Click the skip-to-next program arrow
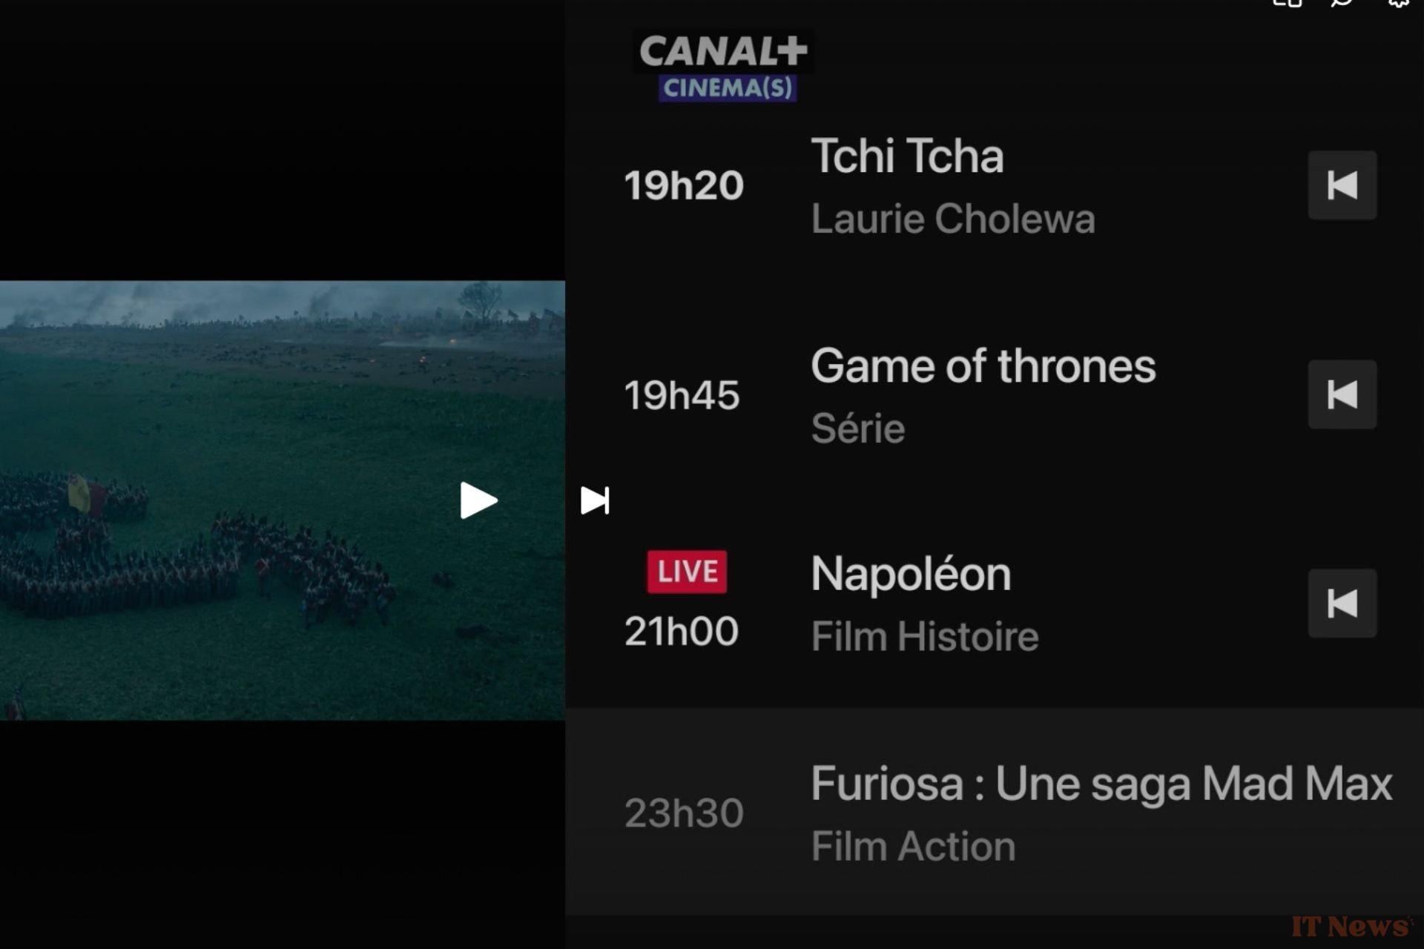 pyautogui.click(x=596, y=500)
